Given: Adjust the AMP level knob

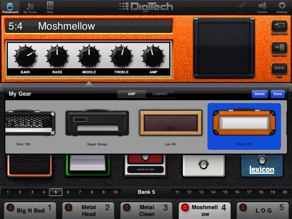Looking at the screenshot, I should click(153, 56).
